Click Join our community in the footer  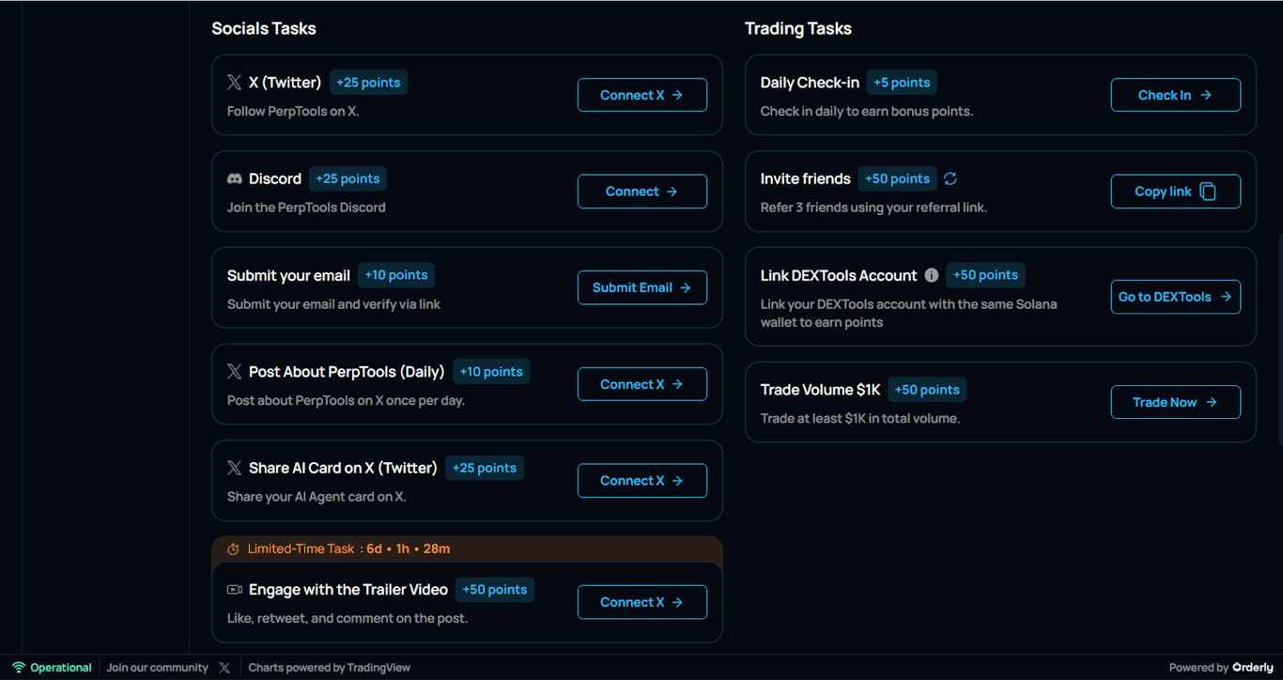(x=158, y=668)
